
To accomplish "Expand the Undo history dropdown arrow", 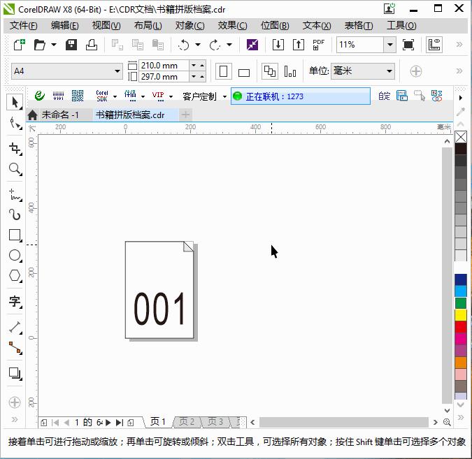I will pyautogui.click(x=198, y=45).
